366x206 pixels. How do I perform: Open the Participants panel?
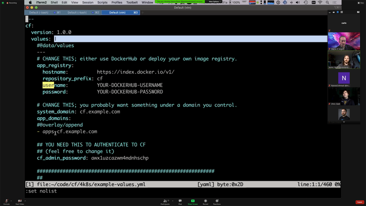pyautogui.click(x=165, y=202)
